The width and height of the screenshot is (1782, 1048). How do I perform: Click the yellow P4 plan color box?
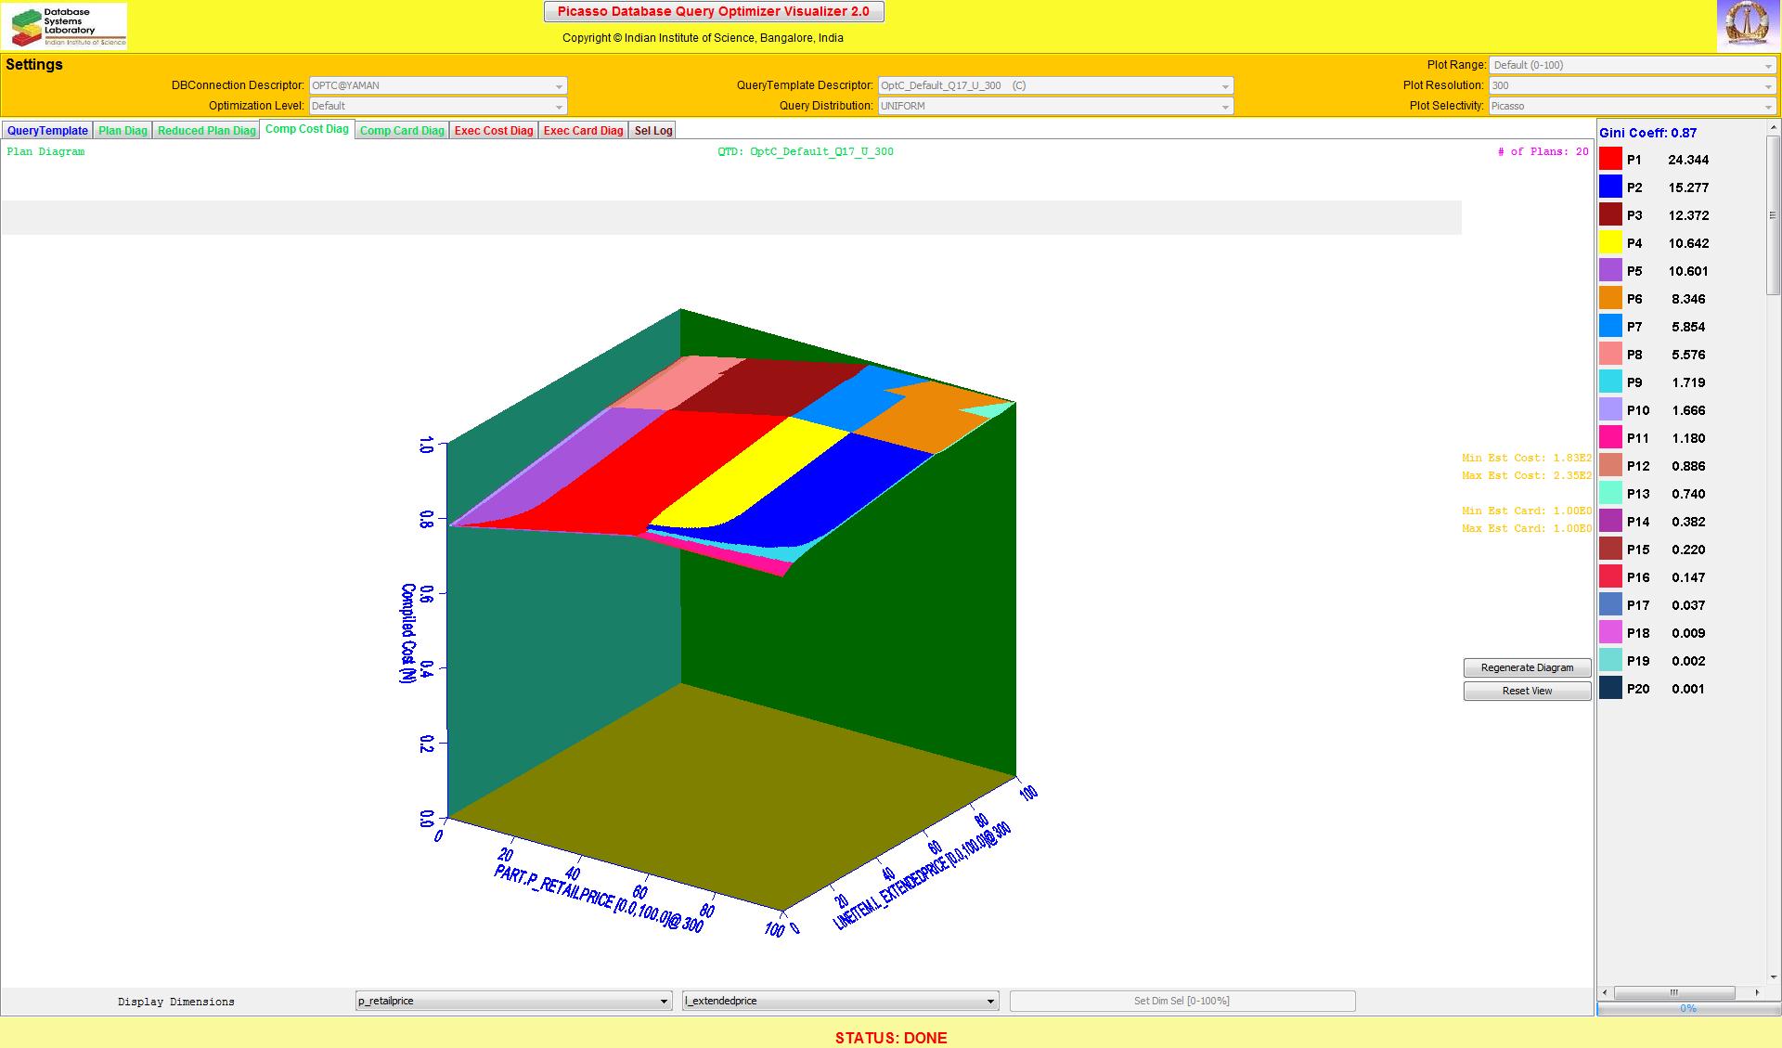[1610, 243]
